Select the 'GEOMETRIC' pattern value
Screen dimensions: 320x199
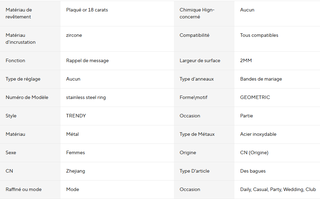pos(255,97)
